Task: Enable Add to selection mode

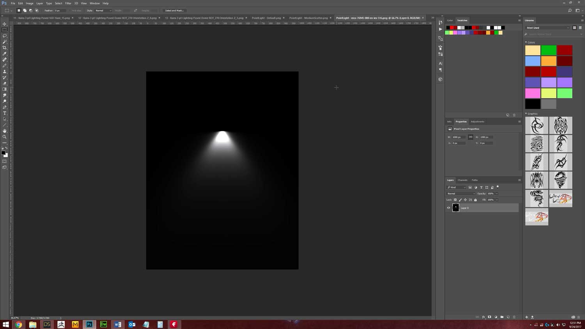Action: (x=25, y=11)
